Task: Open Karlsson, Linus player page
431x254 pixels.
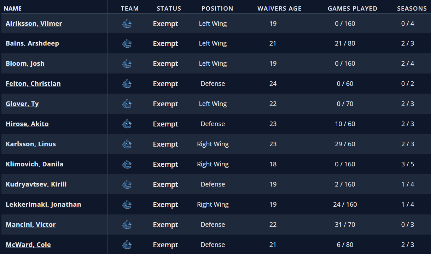Action: pos(31,144)
